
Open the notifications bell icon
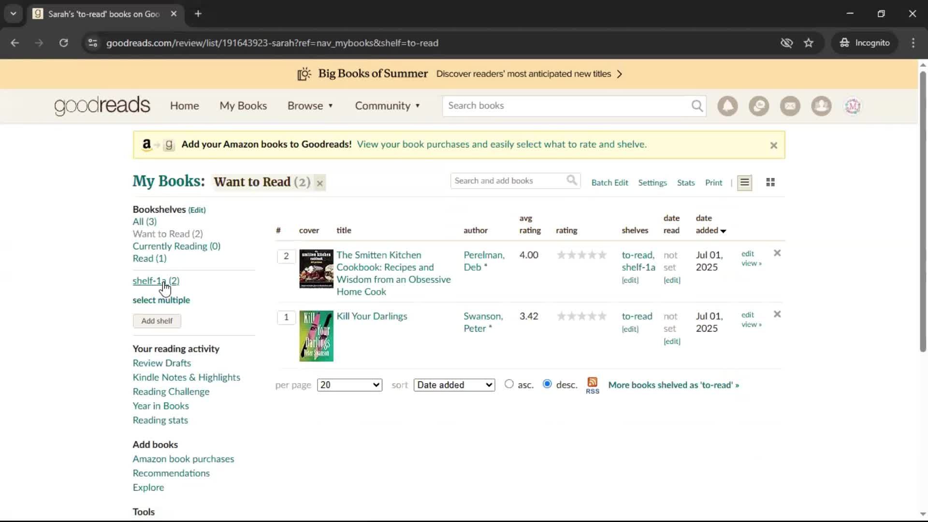[727, 106]
